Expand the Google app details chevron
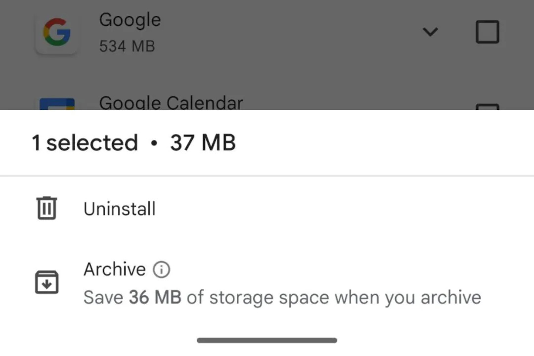The image size is (534, 356). [430, 32]
